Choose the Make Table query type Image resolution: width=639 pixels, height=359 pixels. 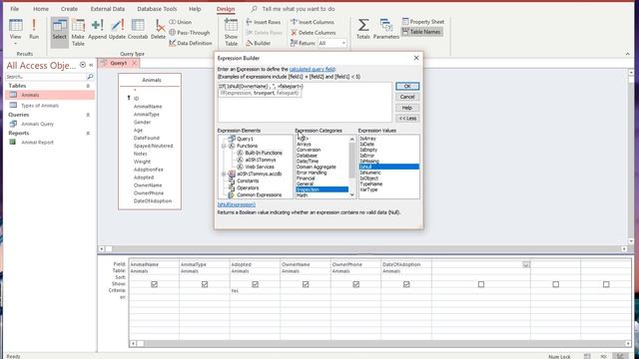(x=78, y=33)
